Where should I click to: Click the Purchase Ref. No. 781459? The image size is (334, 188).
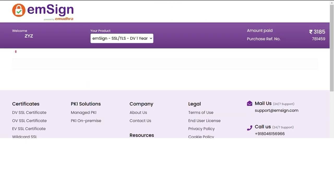[319, 39]
